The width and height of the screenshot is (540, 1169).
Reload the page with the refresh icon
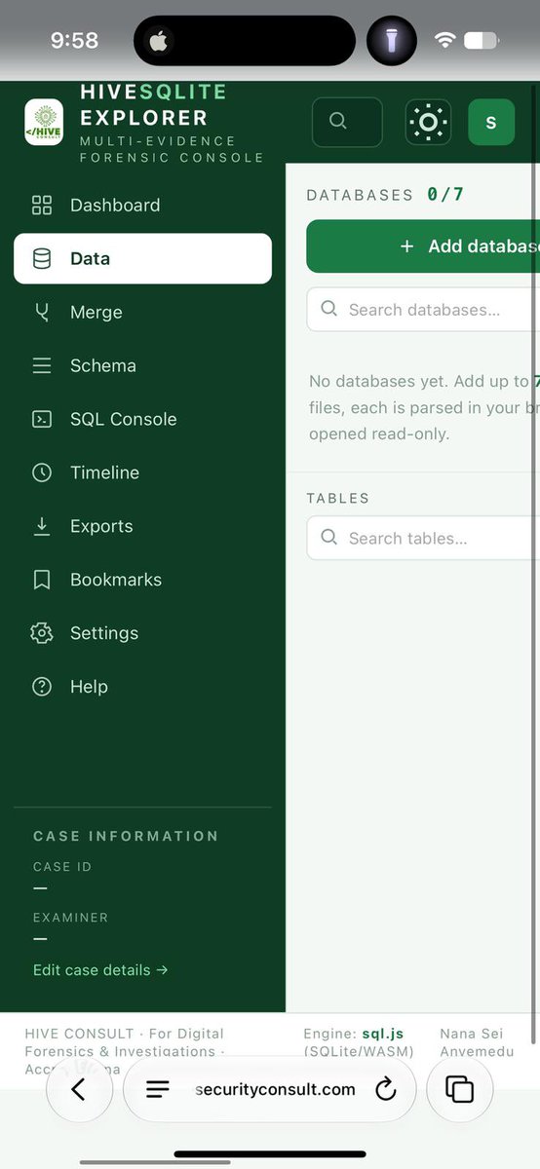point(386,1089)
